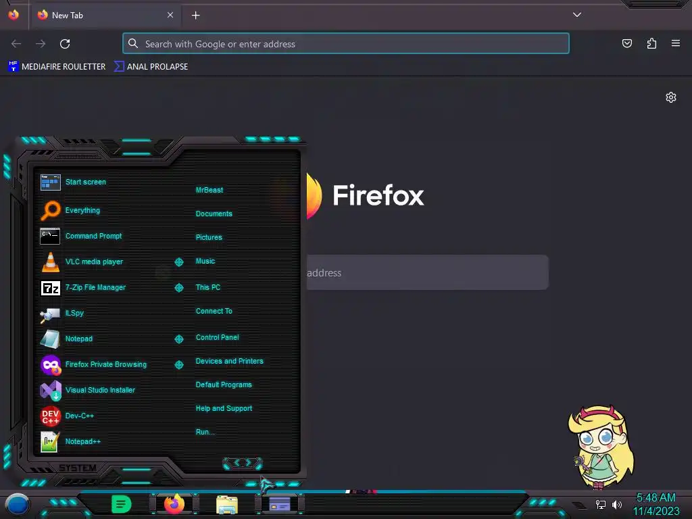This screenshot has height=519, width=692.
Task: Launch Firefox Private Browsing mask icon
Action: pyautogui.click(x=50, y=365)
